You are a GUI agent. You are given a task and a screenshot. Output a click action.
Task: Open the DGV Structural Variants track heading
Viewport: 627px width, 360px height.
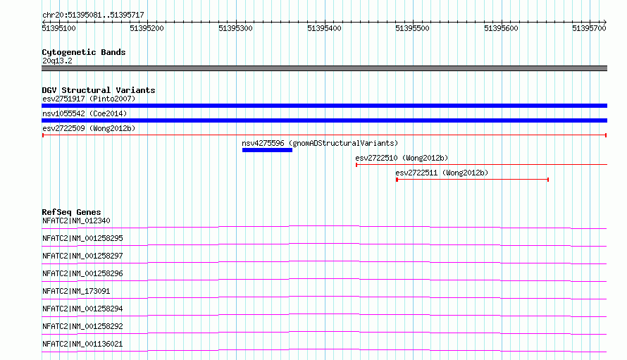(x=99, y=90)
